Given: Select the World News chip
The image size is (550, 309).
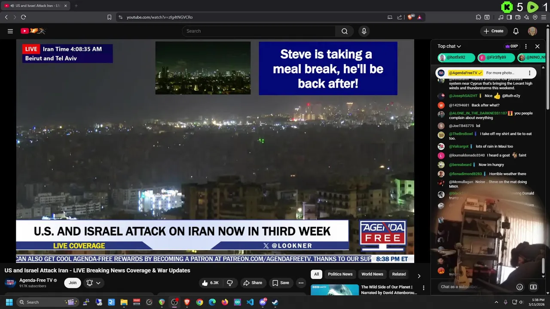Looking at the screenshot, I should 372,274.
